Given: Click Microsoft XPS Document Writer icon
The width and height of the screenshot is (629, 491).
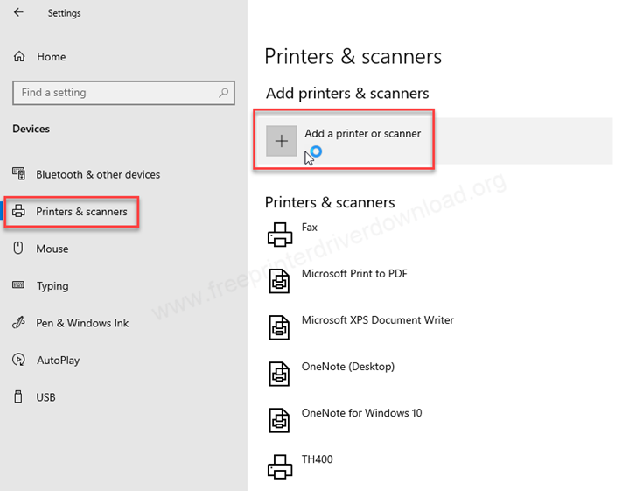Looking at the screenshot, I should point(279,327).
